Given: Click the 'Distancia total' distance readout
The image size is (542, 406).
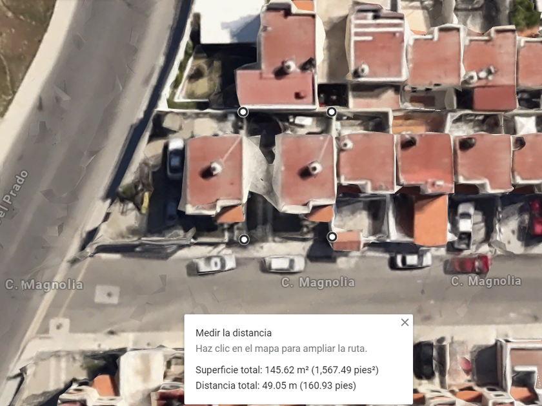Looking at the screenshot, I should [x=276, y=385].
